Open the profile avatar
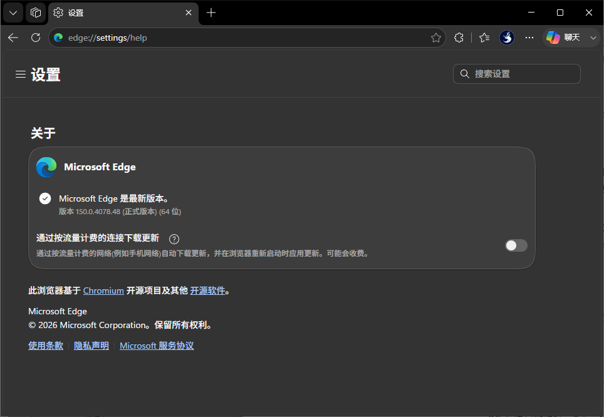The image size is (604, 417). tap(506, 38)
